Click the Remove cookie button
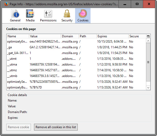Image resolution: width=157 pixels, height=136 pixels. click(x=19, y=127)
